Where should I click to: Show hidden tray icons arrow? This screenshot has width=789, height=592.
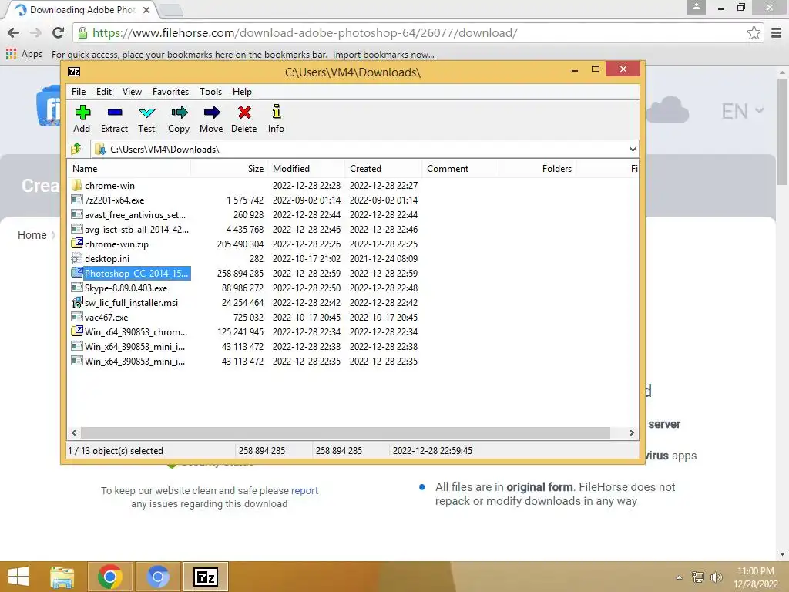point(680,577)
